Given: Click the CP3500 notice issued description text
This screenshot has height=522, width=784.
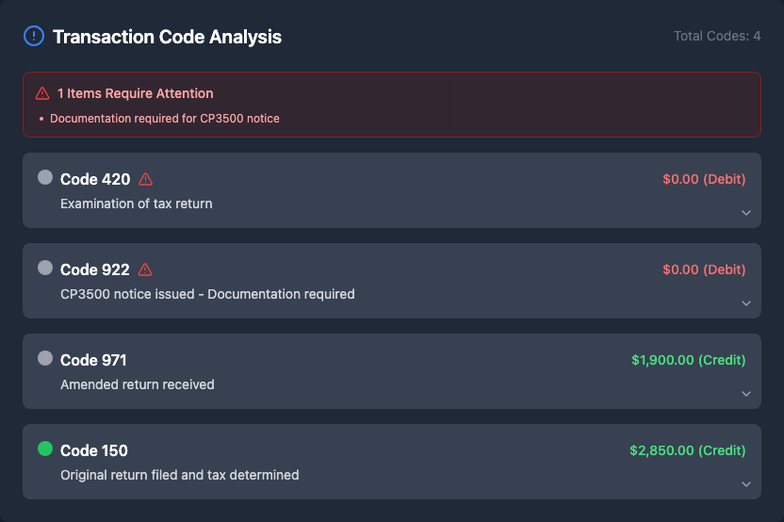Looking at the screenshot, I should click(207, 294).
